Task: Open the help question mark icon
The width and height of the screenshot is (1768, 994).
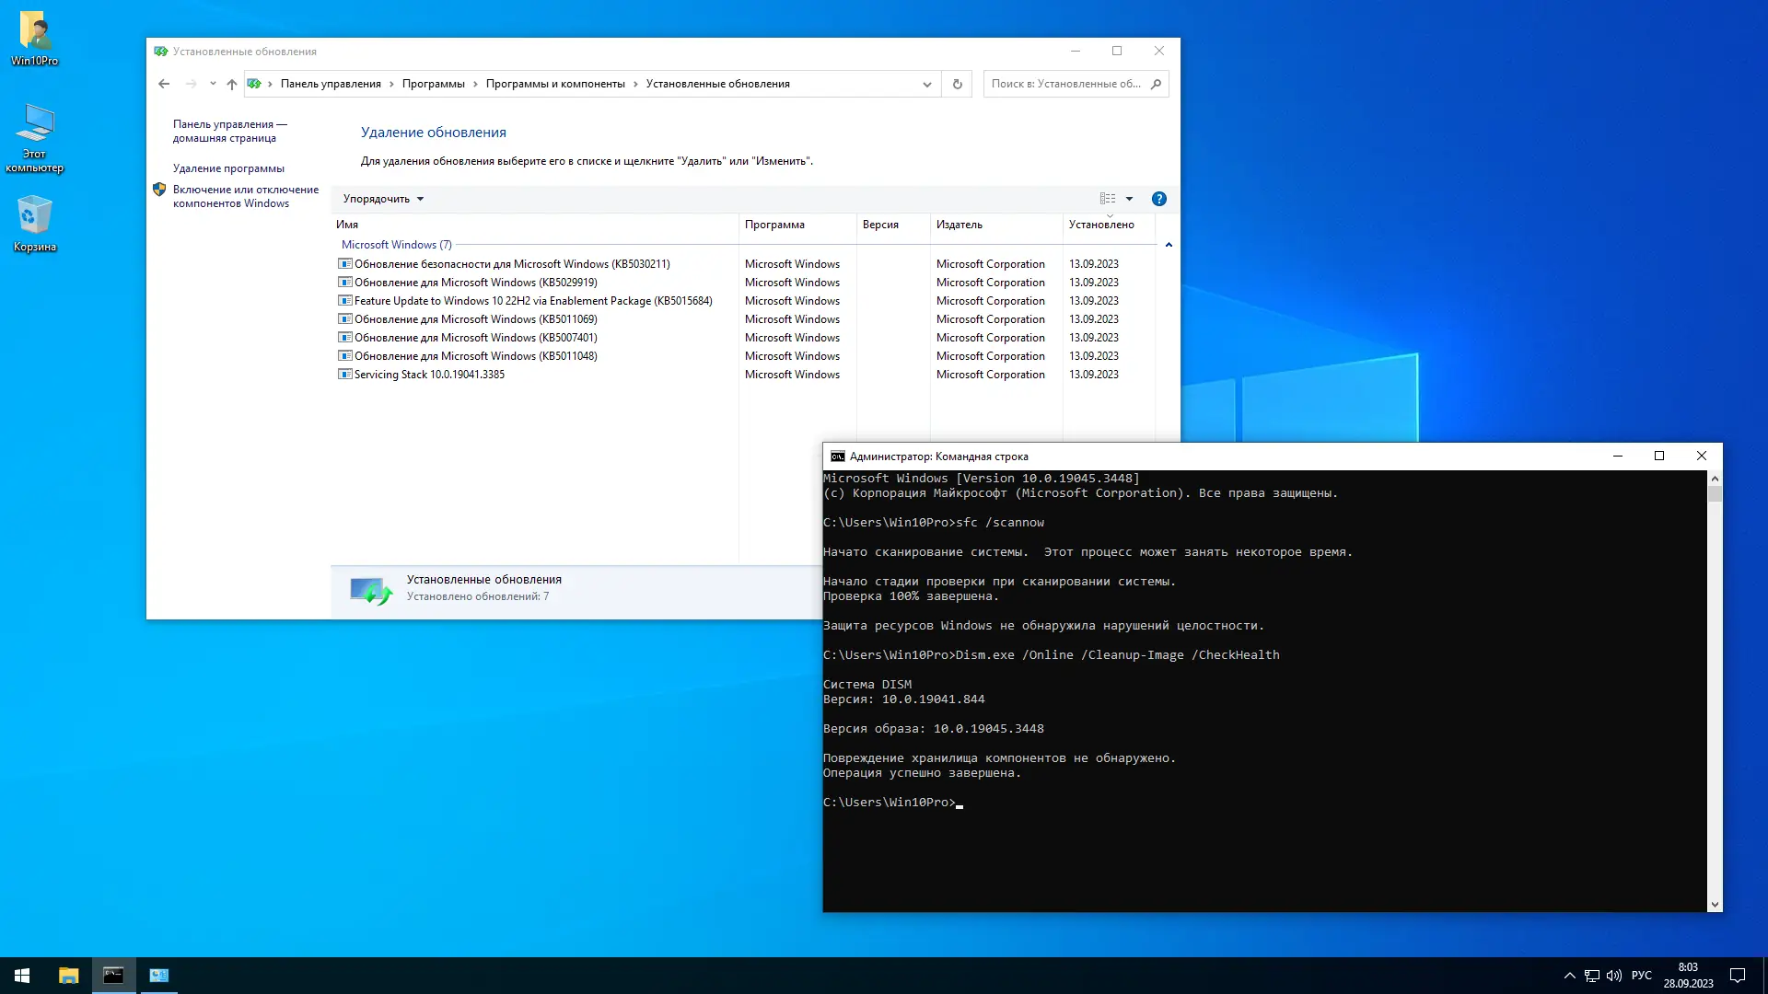Action: (1158, 199)
